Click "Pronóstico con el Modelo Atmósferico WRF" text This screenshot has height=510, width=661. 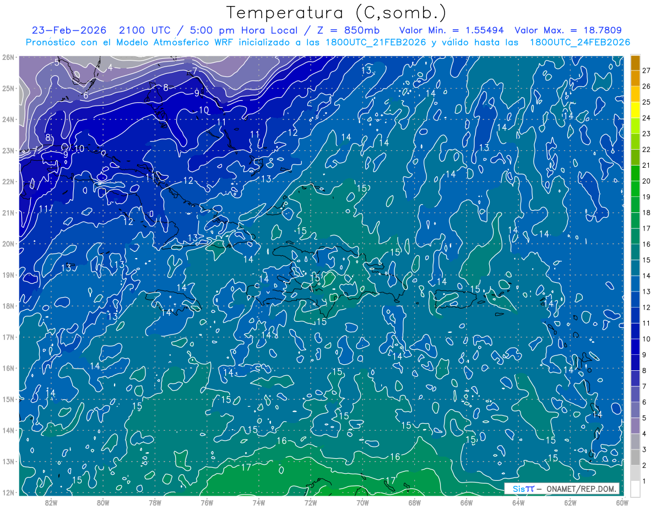tap(131, 42)
